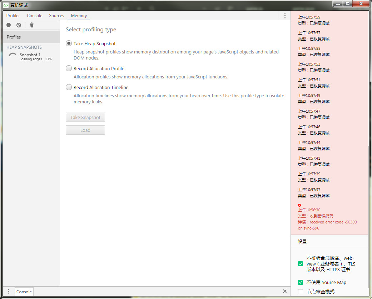Click the log entry at 上午10:57:39
This screenshot has height=299, width=372.
(x=314, y=177)
